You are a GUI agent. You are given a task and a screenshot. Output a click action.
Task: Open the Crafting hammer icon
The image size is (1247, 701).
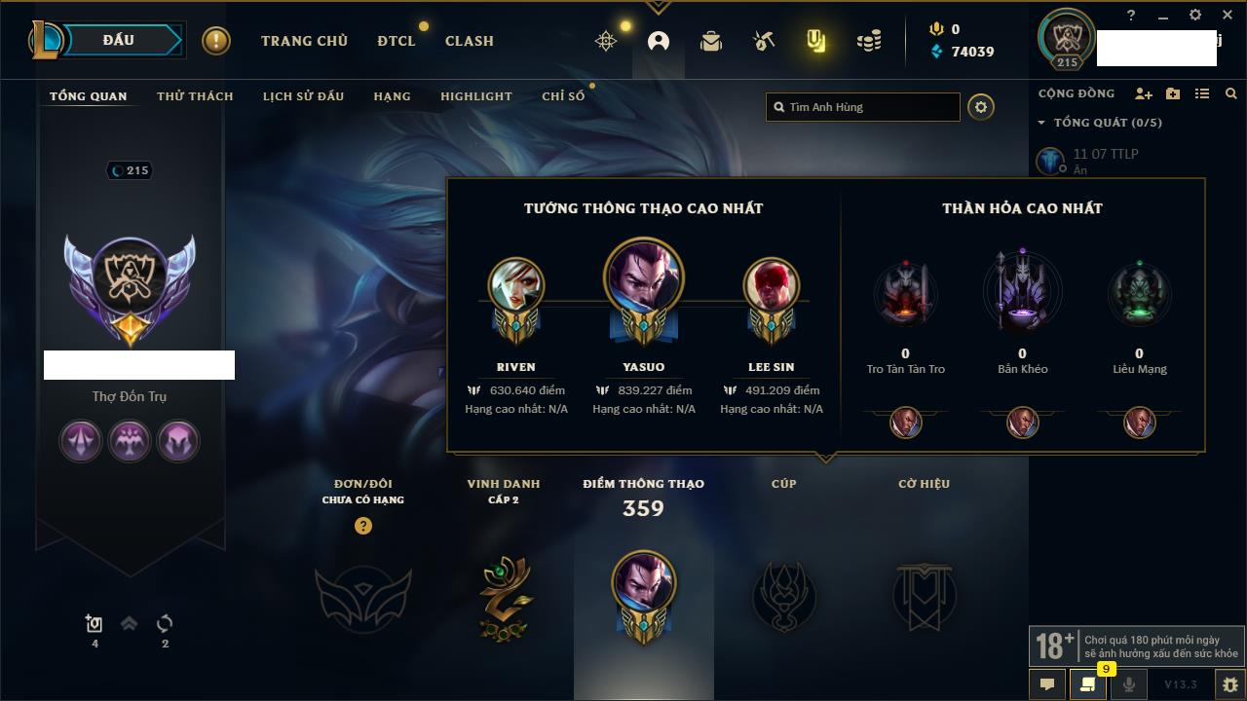coord(764,41)
